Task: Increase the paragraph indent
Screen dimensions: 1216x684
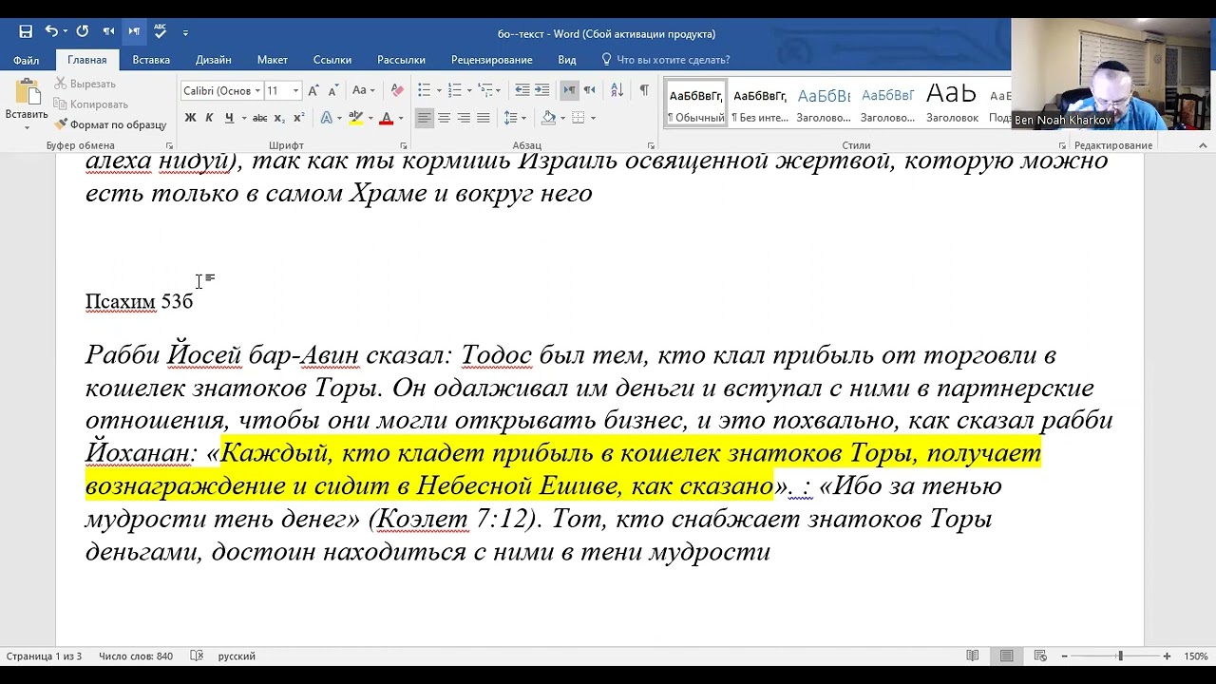Action: pyautogui.click(x=541, y=90)
